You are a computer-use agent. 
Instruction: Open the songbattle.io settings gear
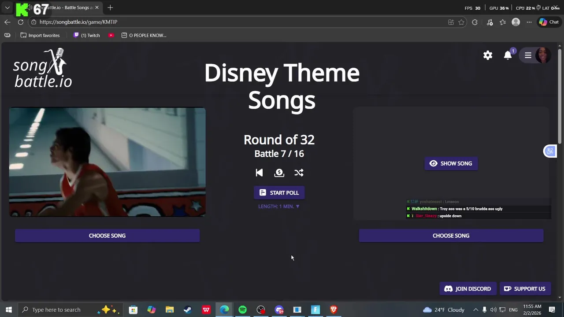tap(488, 55)
